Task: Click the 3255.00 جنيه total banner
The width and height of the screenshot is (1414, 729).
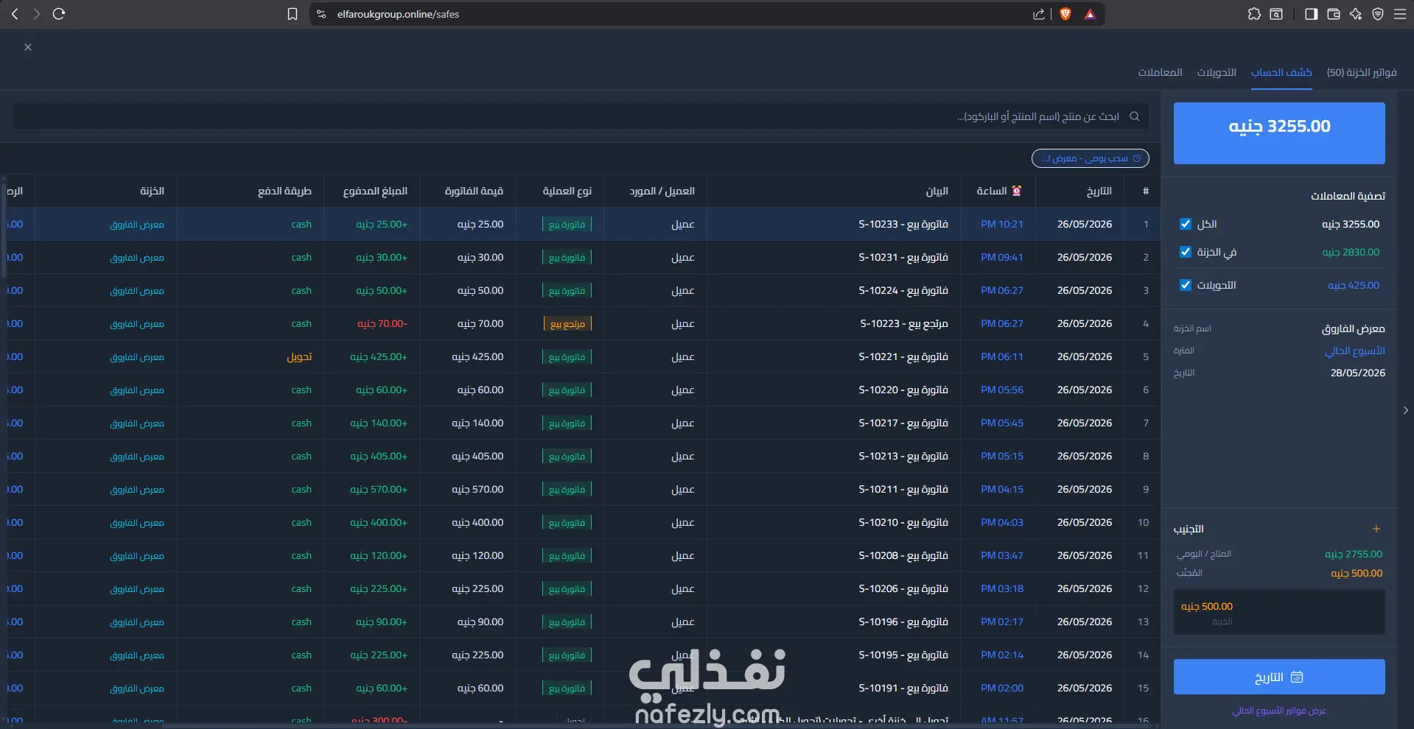Action: 1279,133
